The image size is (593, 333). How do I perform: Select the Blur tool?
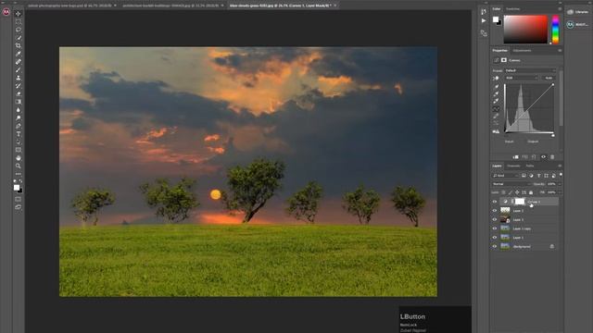(18, 110)
